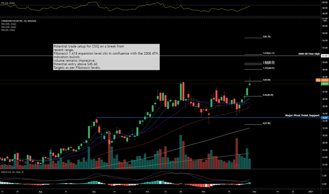The height and width of the screenshot is (194, 329).
Task: Open the USD currency selector on price axis
Action: coord(325,21)
